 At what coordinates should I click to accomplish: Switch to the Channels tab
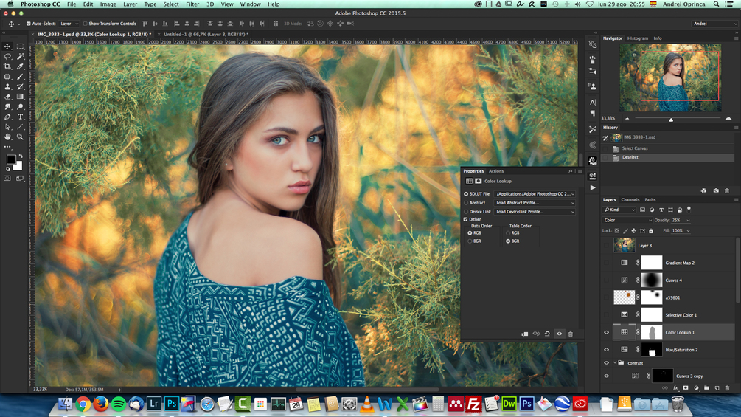coord(630,199)
